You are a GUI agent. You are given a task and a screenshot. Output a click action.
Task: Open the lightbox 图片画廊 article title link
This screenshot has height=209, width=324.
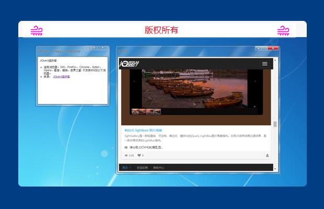click(143, 130)
